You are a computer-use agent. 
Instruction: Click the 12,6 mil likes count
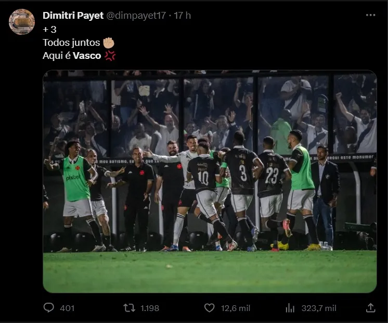click(236, 308)
